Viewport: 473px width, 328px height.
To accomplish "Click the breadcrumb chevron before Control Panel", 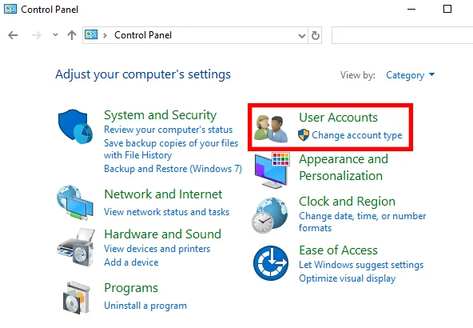I will click(105, 35).
